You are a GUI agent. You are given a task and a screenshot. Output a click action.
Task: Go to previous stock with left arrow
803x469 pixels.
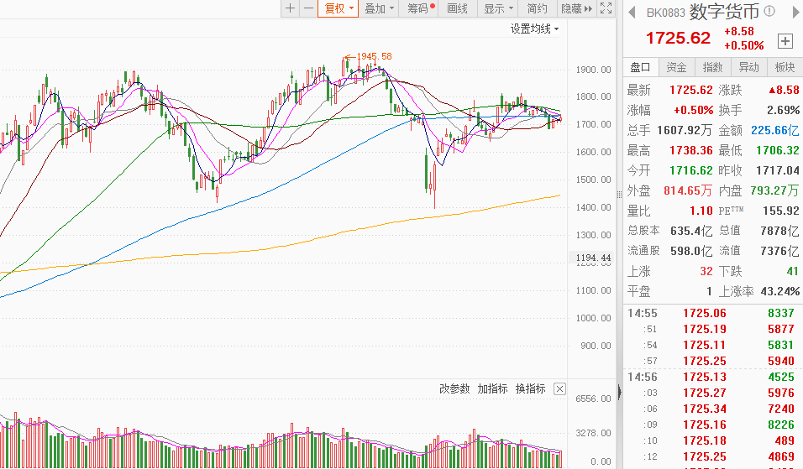coord(632,11)
